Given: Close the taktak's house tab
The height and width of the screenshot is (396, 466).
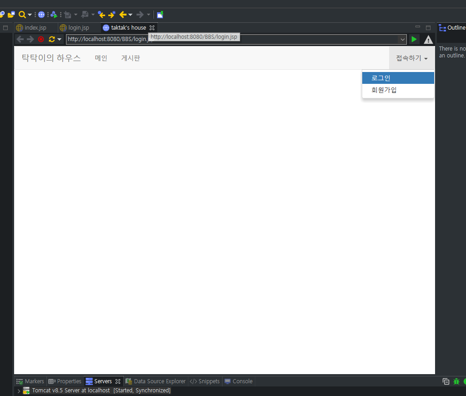Looking at the screenshot, I should pyautogui.click(x=152, y=28).
